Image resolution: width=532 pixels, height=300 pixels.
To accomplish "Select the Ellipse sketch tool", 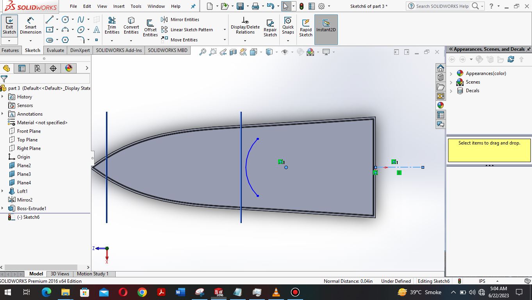I will (x=81, y=30).
